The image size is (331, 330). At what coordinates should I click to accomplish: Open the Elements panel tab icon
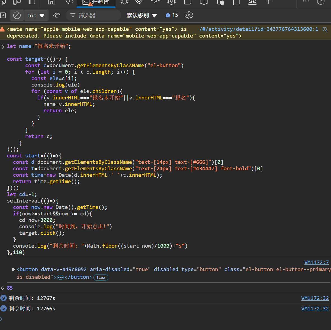click(70, 2)
